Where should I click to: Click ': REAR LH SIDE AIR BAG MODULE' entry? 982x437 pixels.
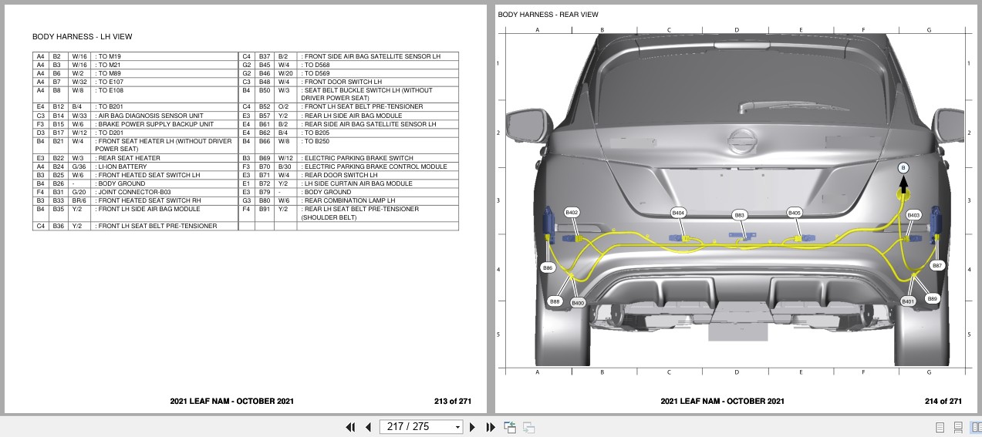(x=351, y=116)
